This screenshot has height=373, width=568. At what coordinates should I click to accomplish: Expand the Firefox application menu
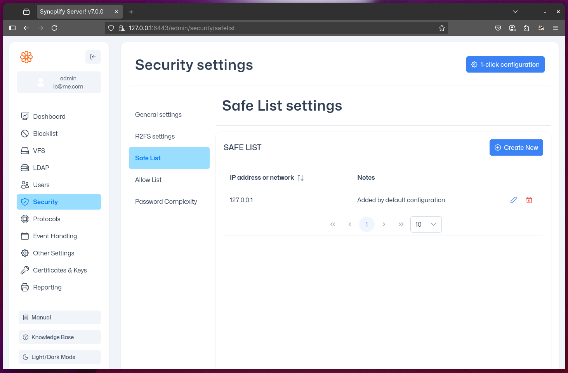click(555, 28)
